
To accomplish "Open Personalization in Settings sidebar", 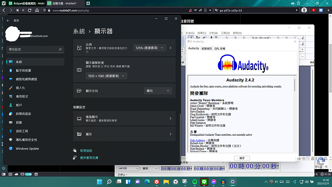I will point(35,88).
